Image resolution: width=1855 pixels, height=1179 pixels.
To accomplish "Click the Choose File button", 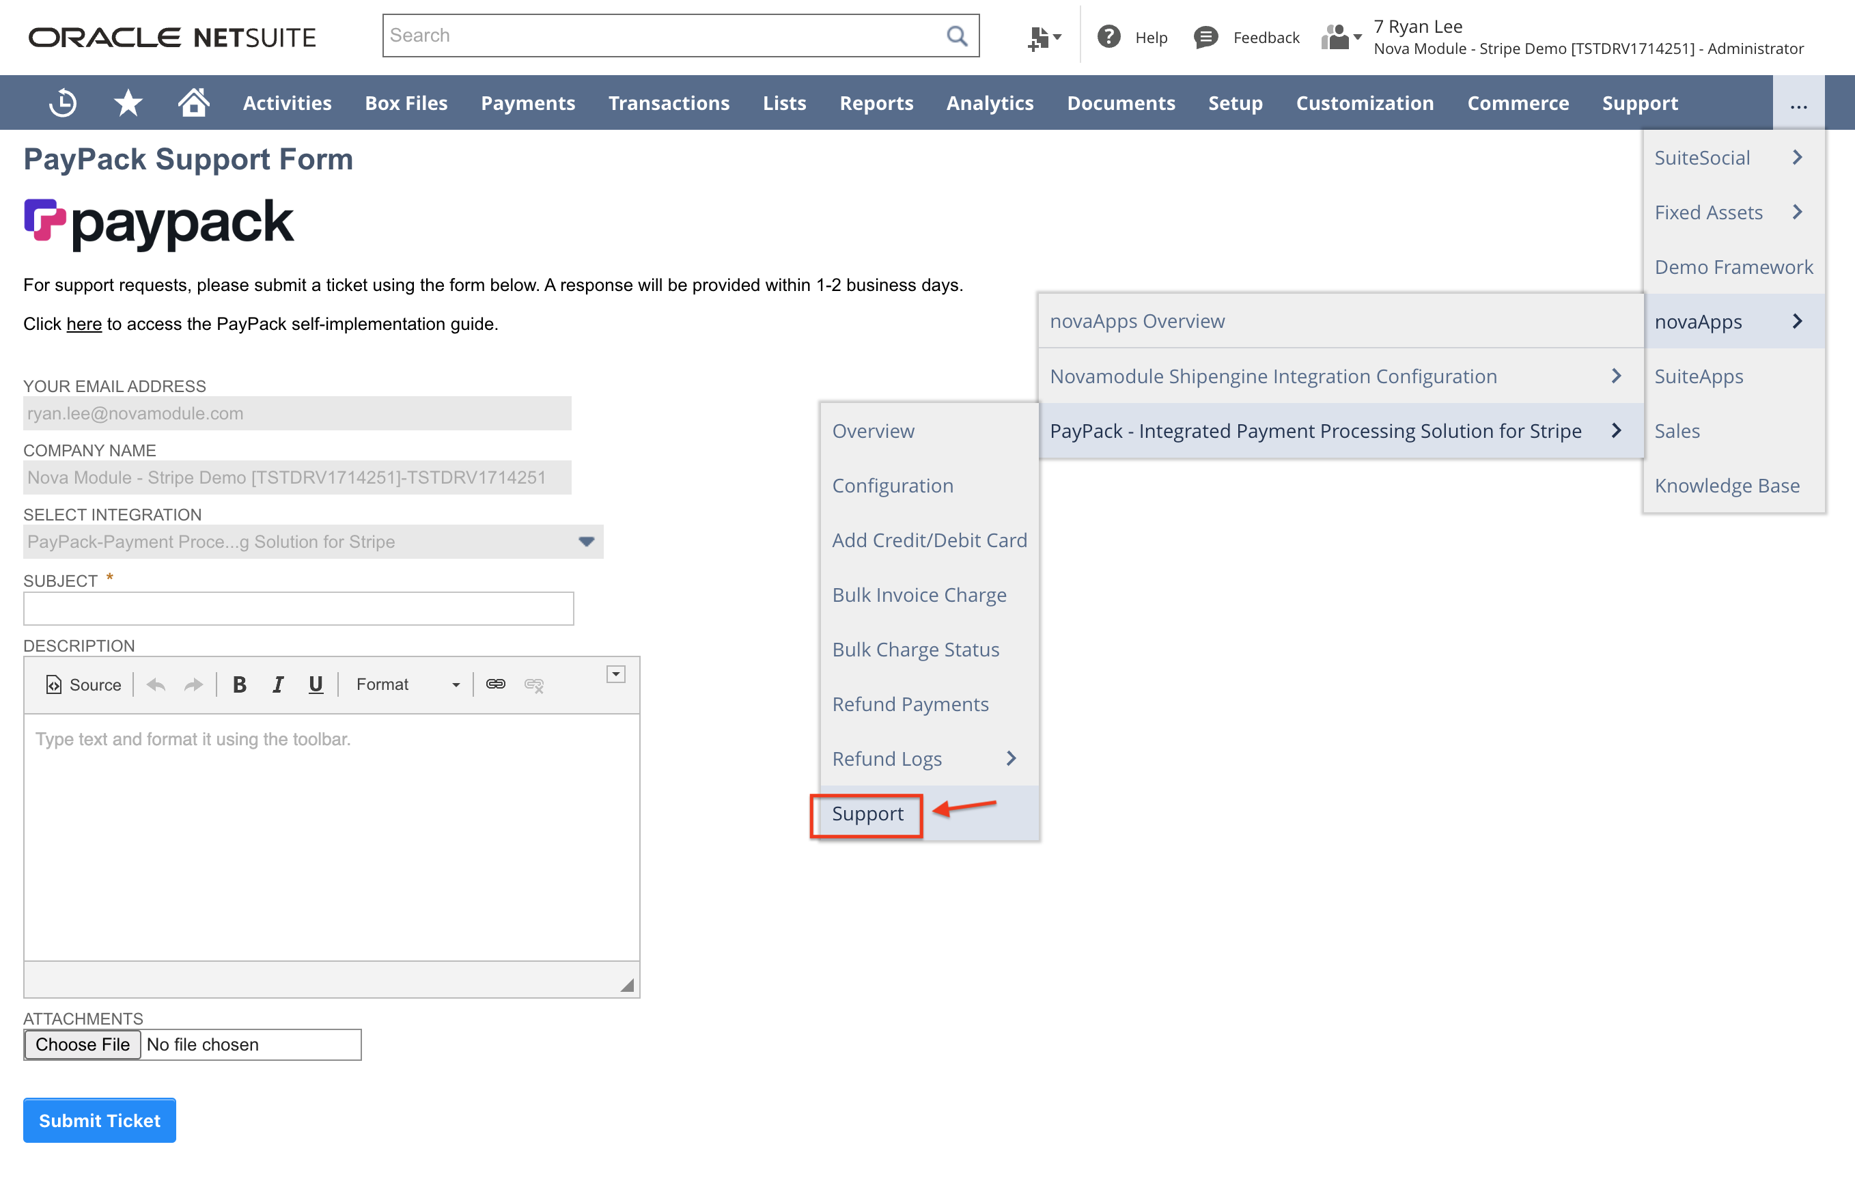I will tap(83, 1044).
